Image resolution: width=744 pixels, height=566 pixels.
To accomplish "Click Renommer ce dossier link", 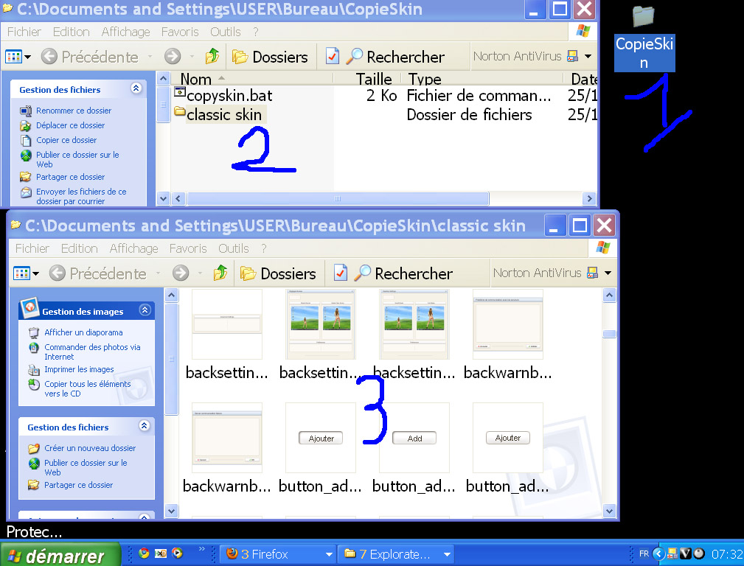I will click(74, 111).
